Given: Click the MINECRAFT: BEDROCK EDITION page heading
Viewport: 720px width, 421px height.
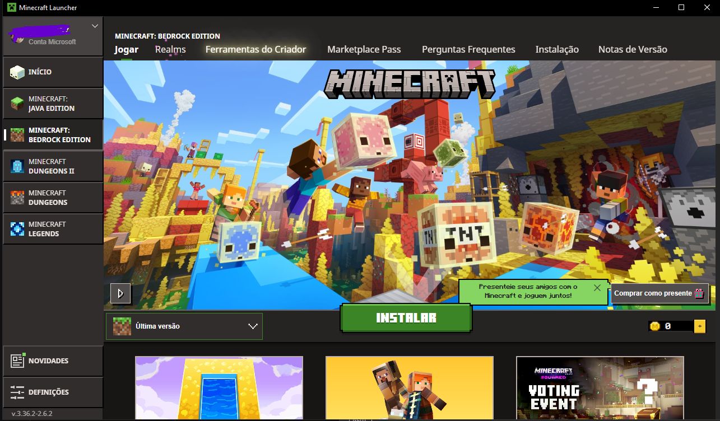Looking at the screenshot, I should [x=168, y=36].
